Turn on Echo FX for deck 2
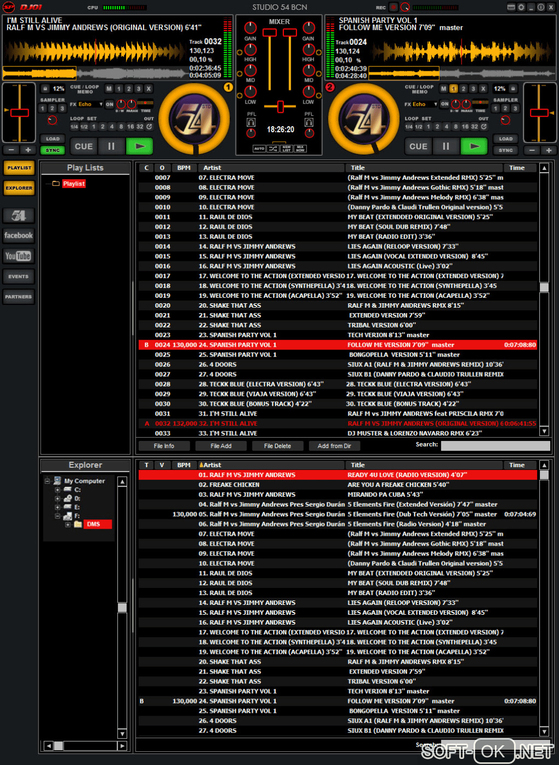Image resolution: width=559 pixels, height=765 pixels. [444, 104]
